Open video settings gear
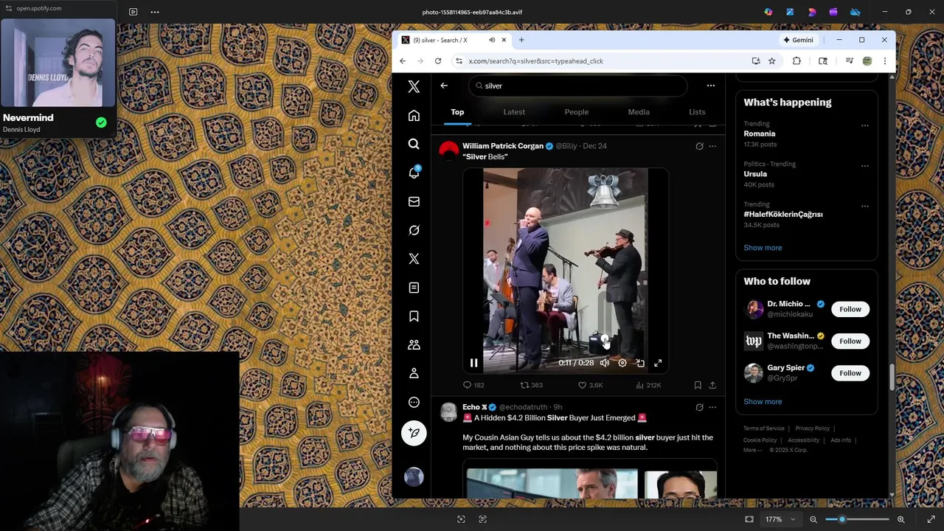 [622, 363]
